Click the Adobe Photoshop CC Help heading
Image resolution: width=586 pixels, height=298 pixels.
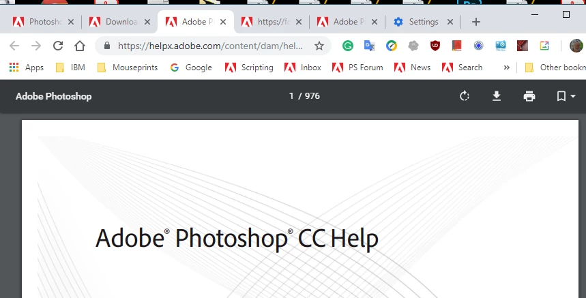237,239
